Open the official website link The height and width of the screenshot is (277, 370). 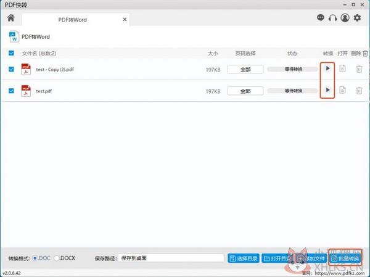[x=339, y=273]
